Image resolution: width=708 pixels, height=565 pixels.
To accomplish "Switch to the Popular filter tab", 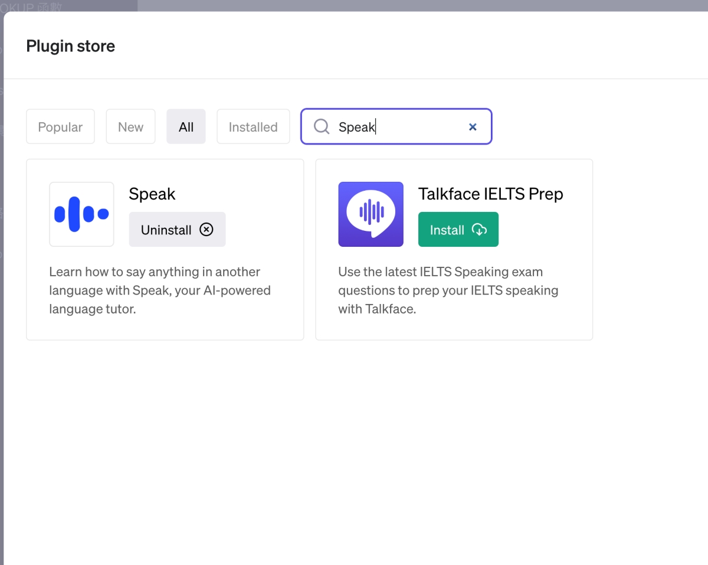I will [x=60, y=126].
